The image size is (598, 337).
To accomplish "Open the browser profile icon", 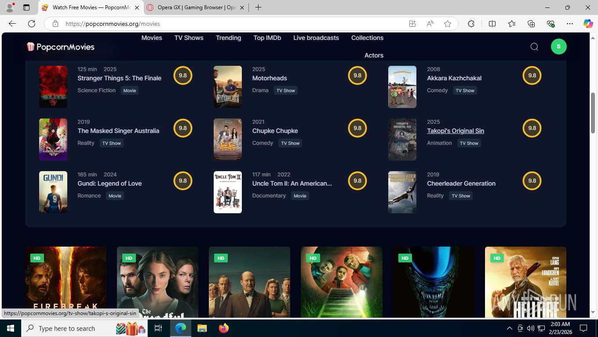I will (x=10, y=7).
